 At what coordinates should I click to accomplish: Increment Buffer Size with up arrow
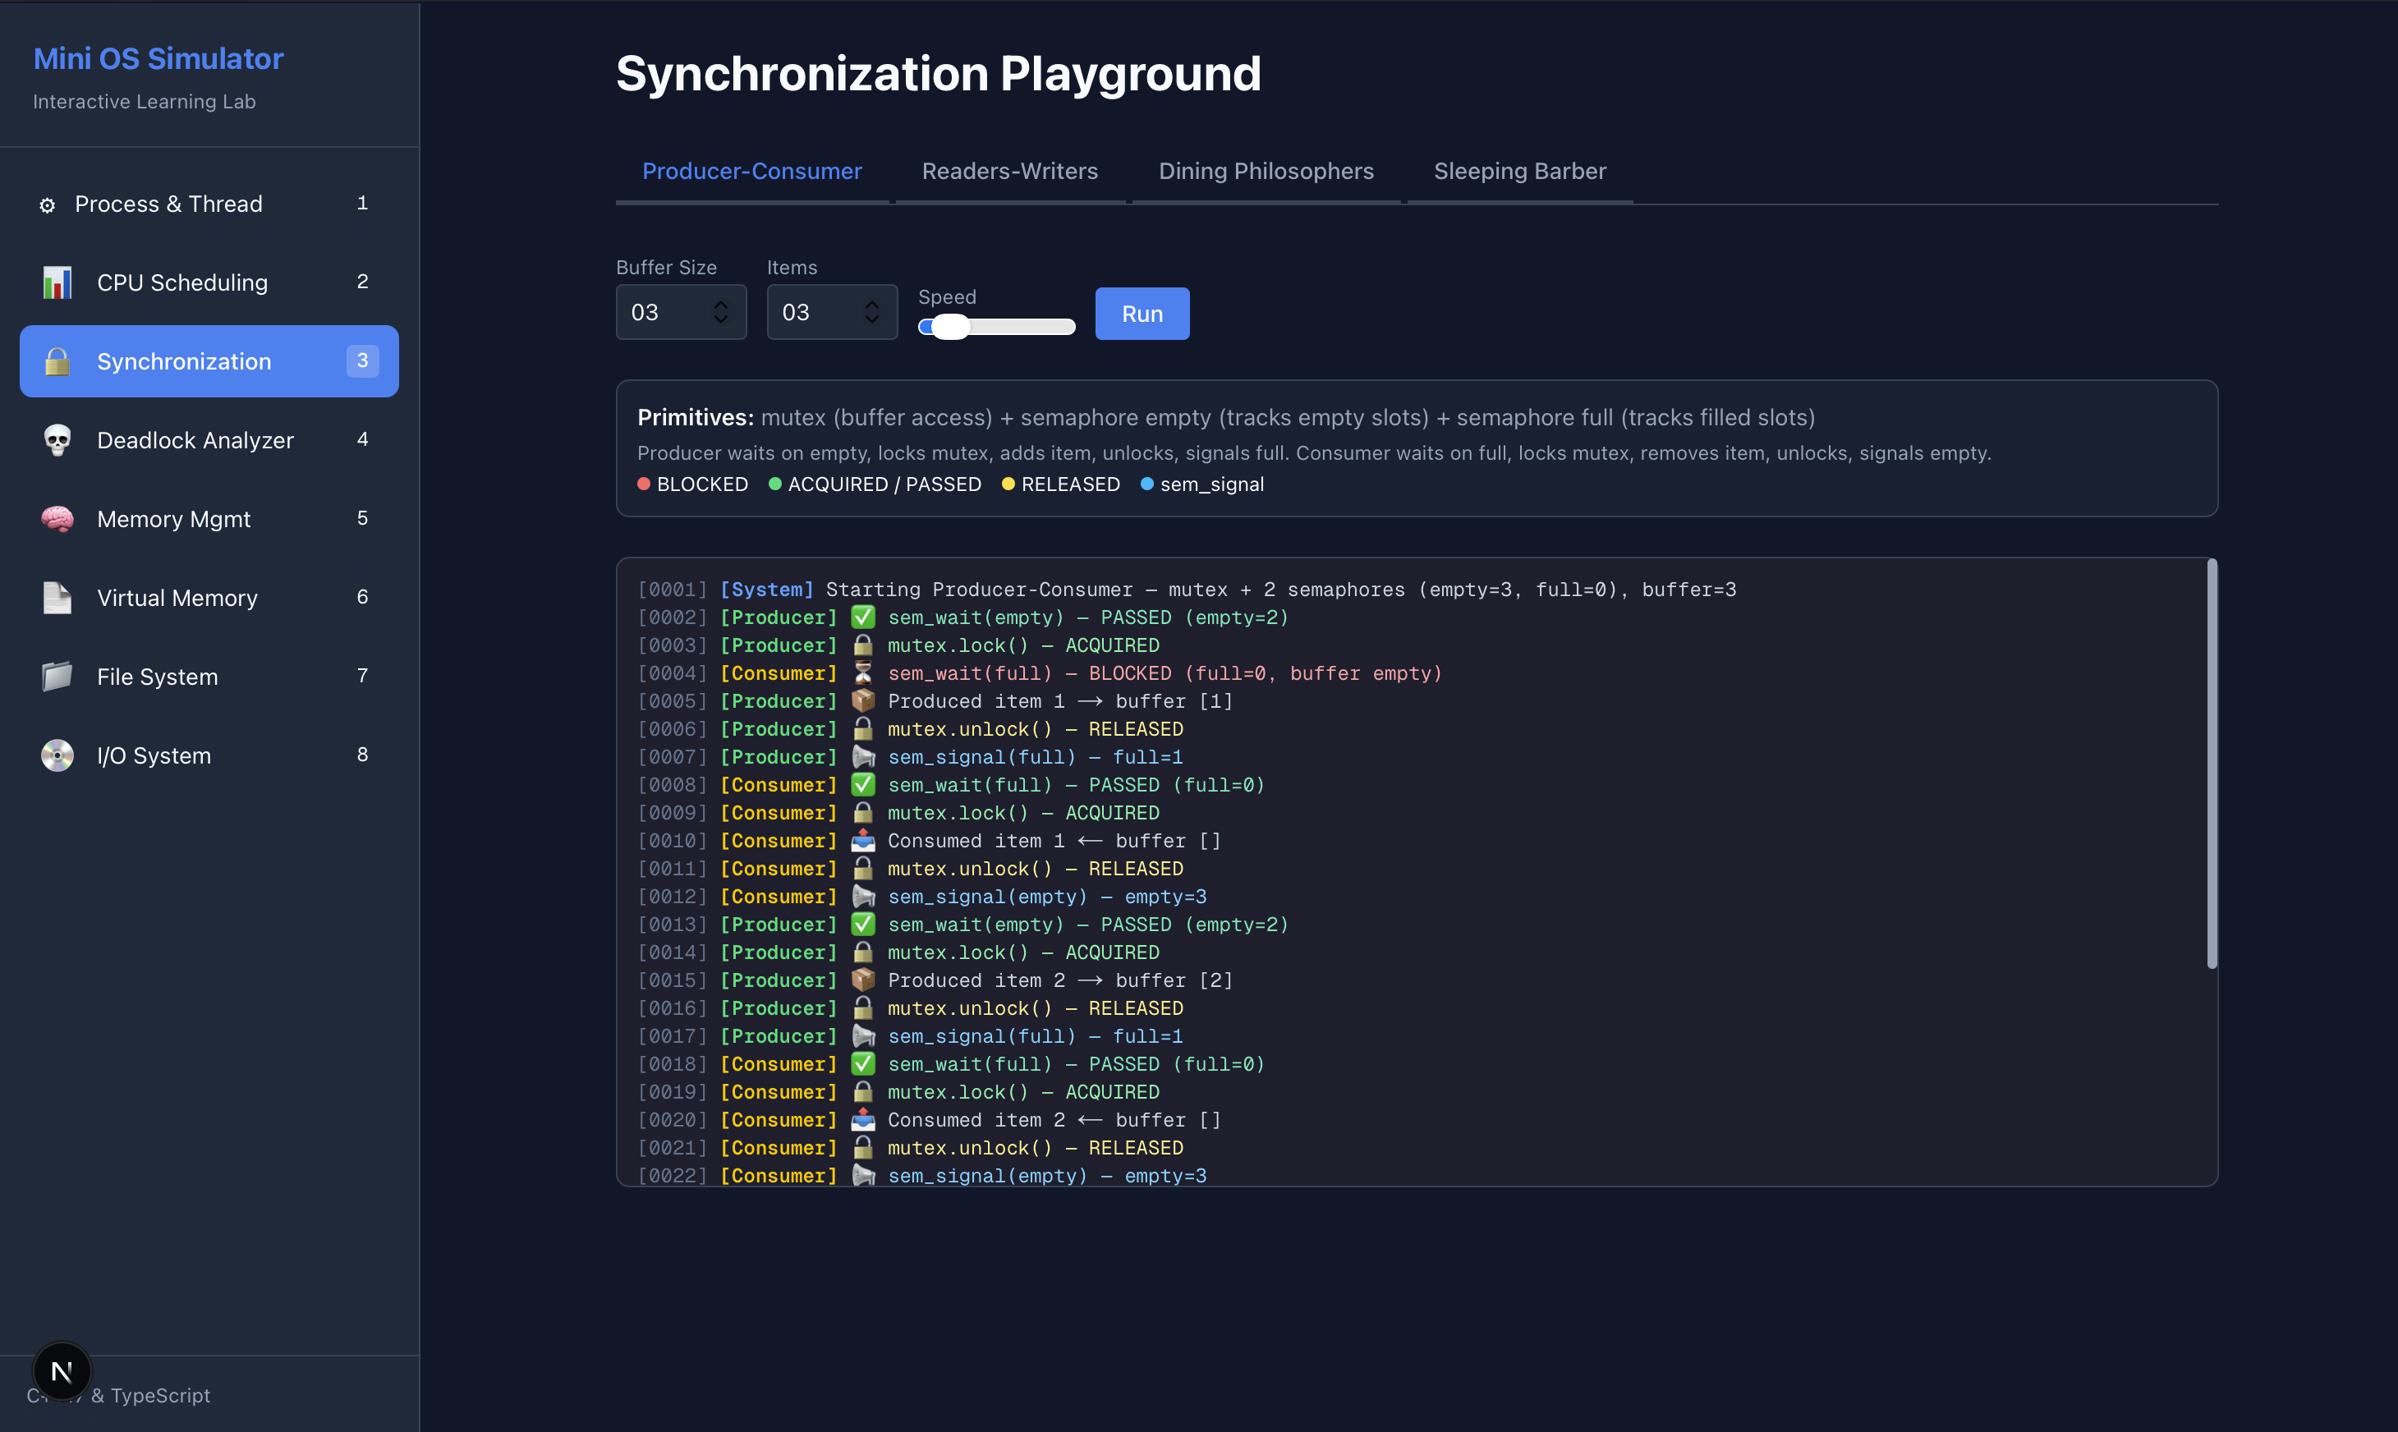(x=721, y=305)
